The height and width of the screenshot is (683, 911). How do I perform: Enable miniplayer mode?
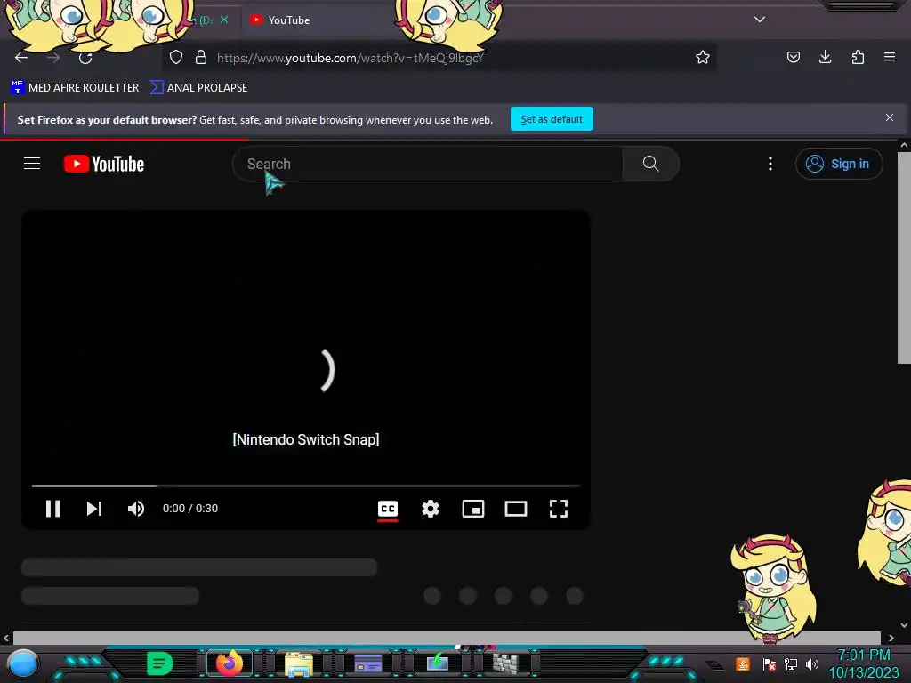click(x=473, y=509)
